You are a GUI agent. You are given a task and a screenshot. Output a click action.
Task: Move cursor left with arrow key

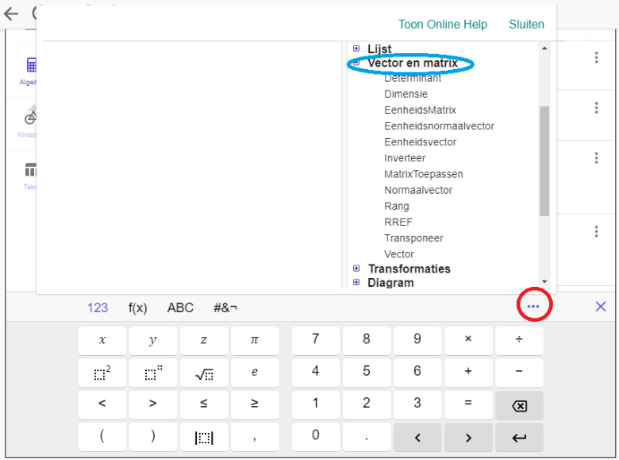tap(417, 437)
